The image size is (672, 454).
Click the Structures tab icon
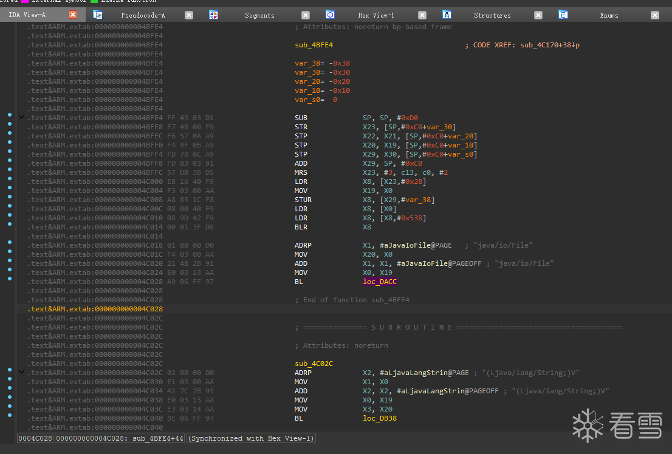447,15
